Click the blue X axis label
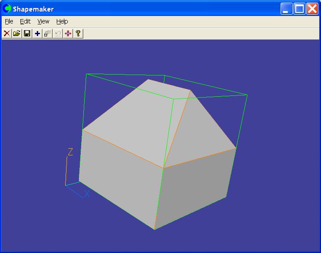The width and height of the screenshot is (321, 253). 87,194
